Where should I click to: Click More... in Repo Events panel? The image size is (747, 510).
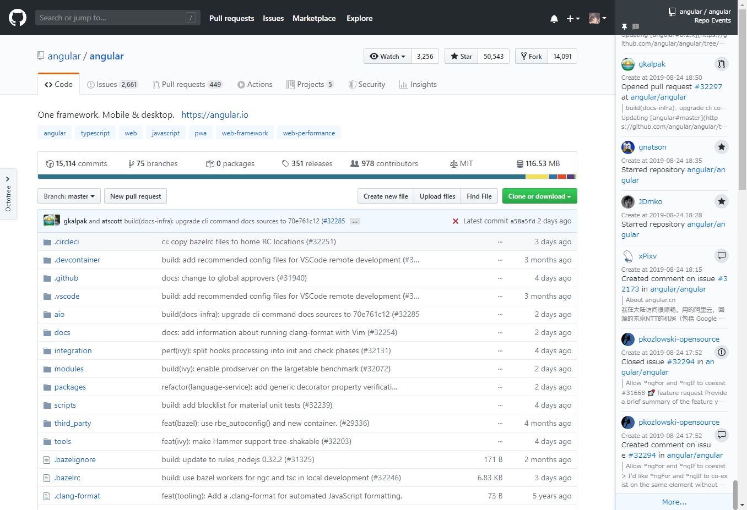674,502
